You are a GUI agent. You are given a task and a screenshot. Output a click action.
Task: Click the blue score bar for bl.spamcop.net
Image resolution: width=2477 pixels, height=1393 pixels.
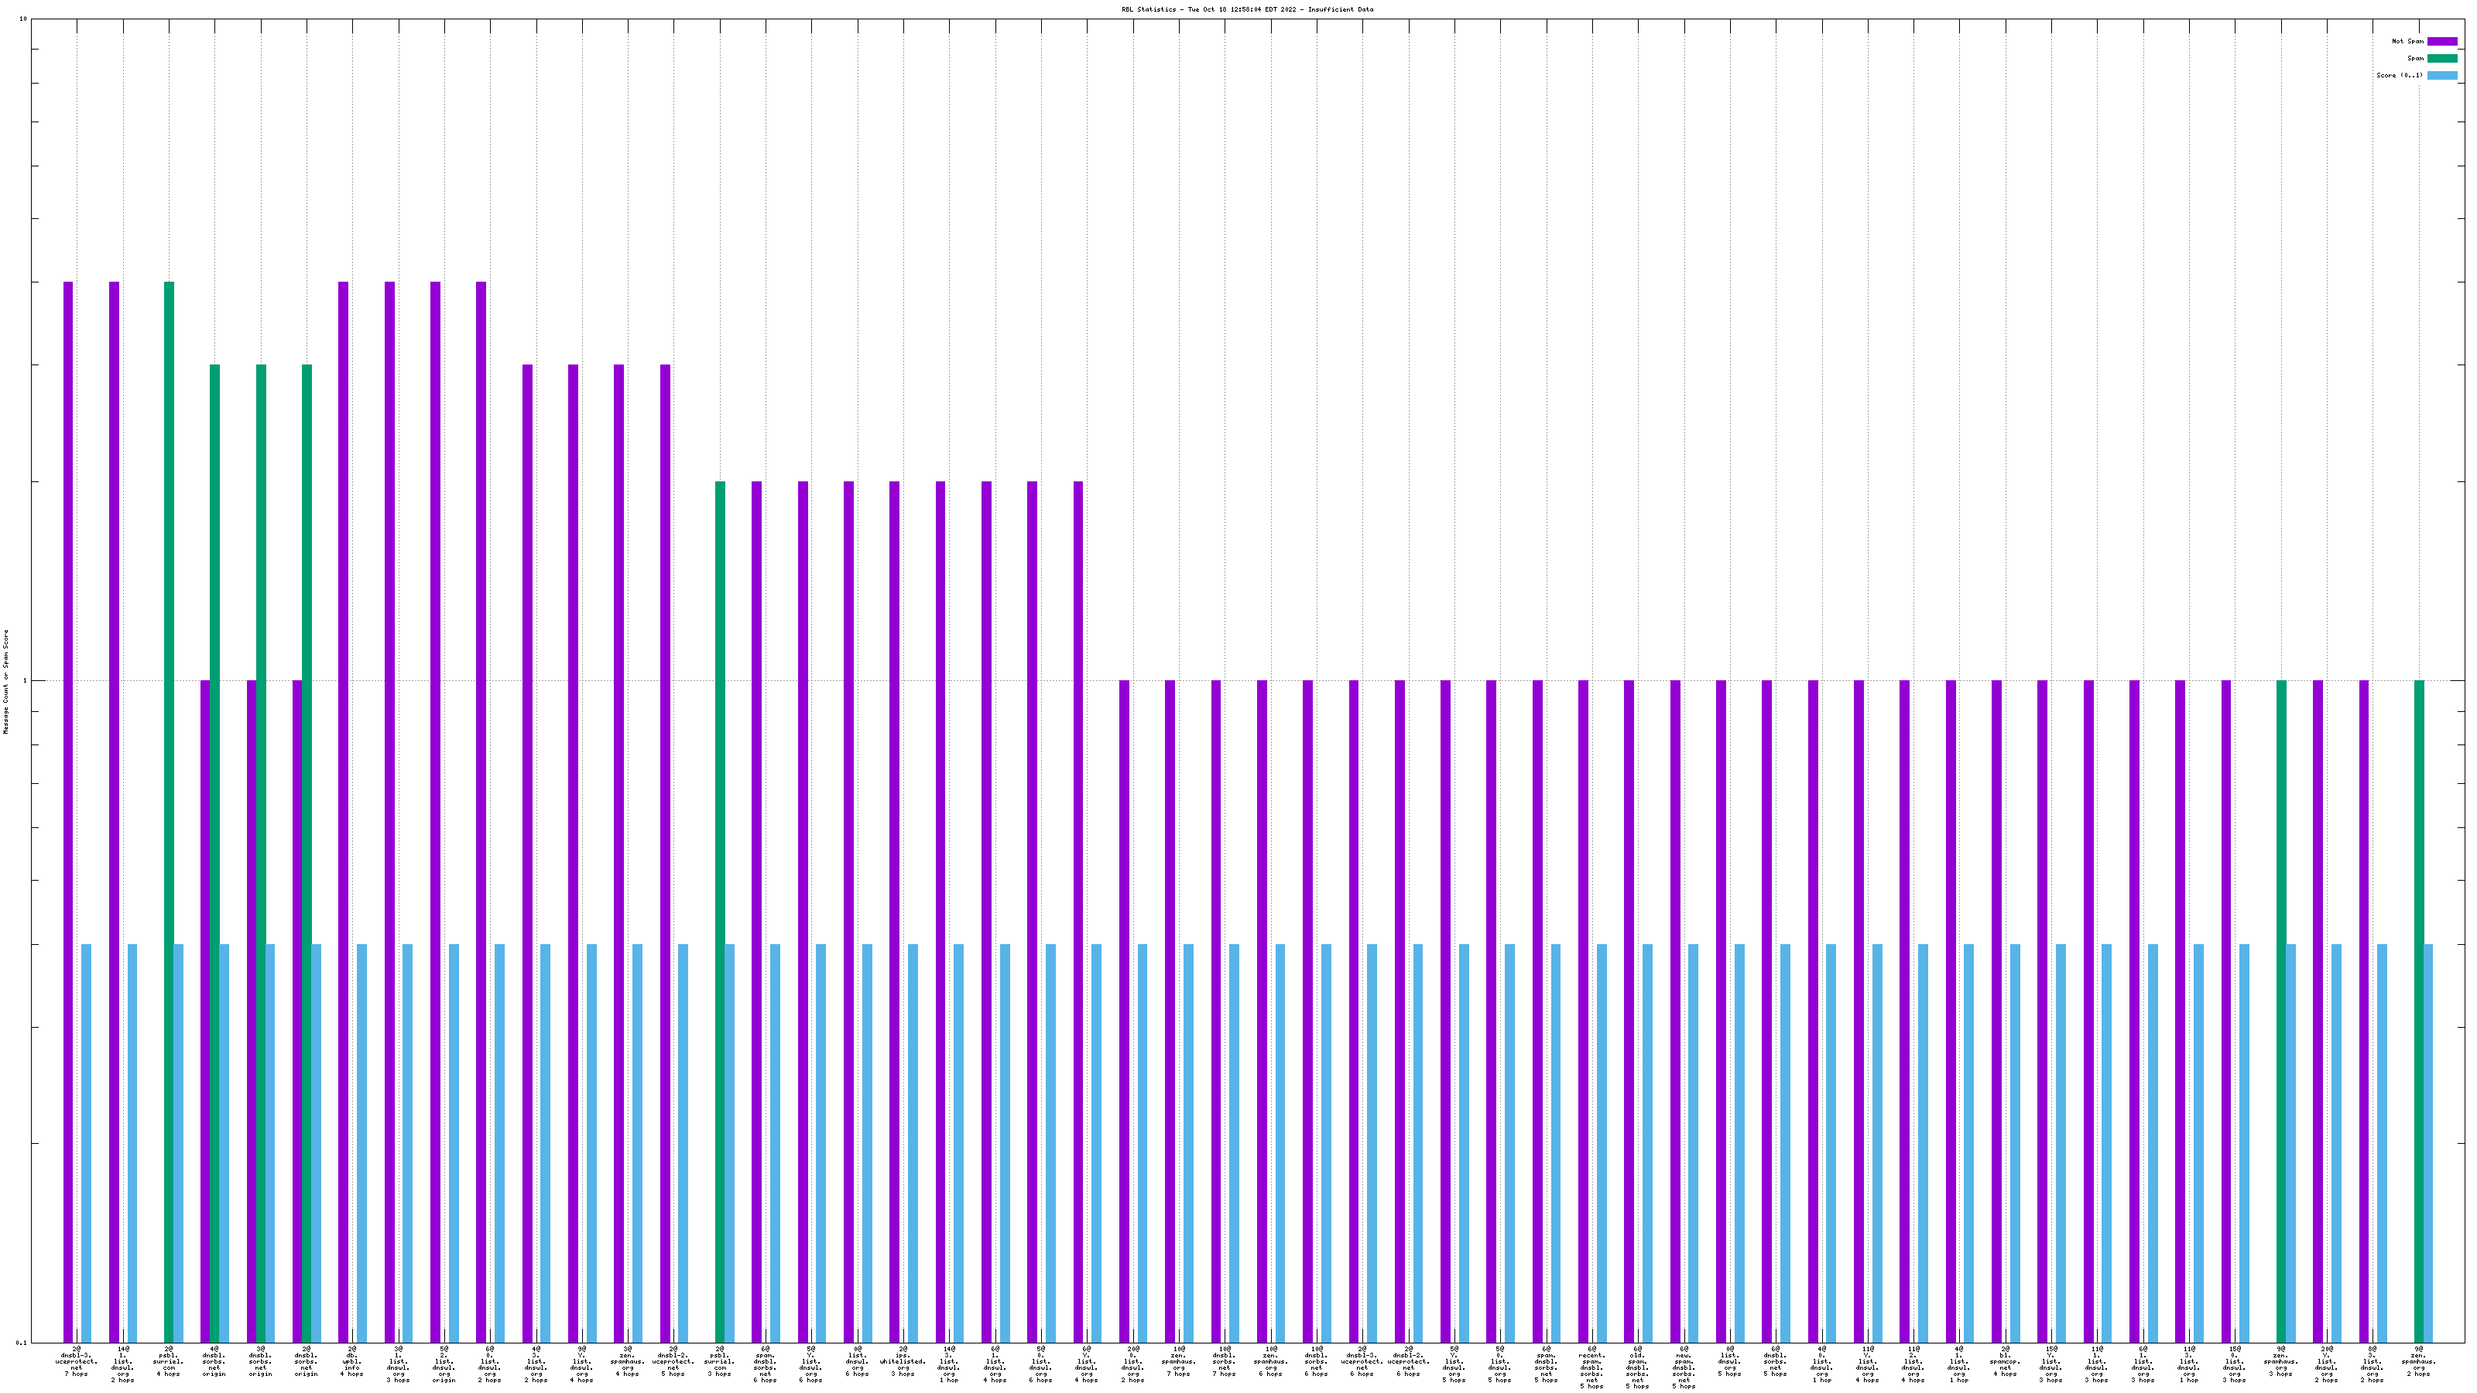(x=2016, y=1144)
